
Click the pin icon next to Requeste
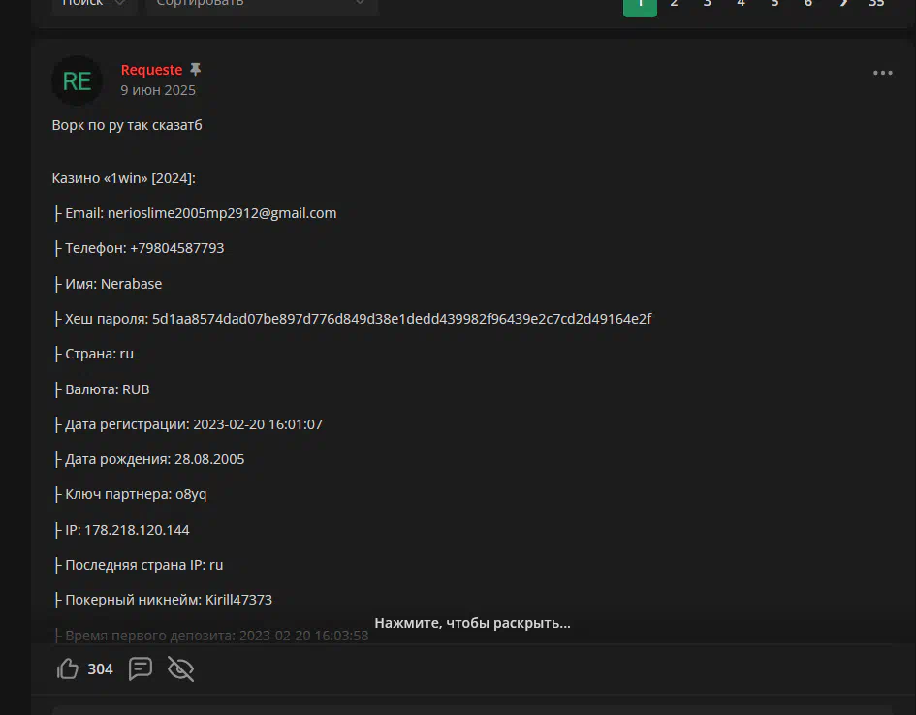pos(195,70)
